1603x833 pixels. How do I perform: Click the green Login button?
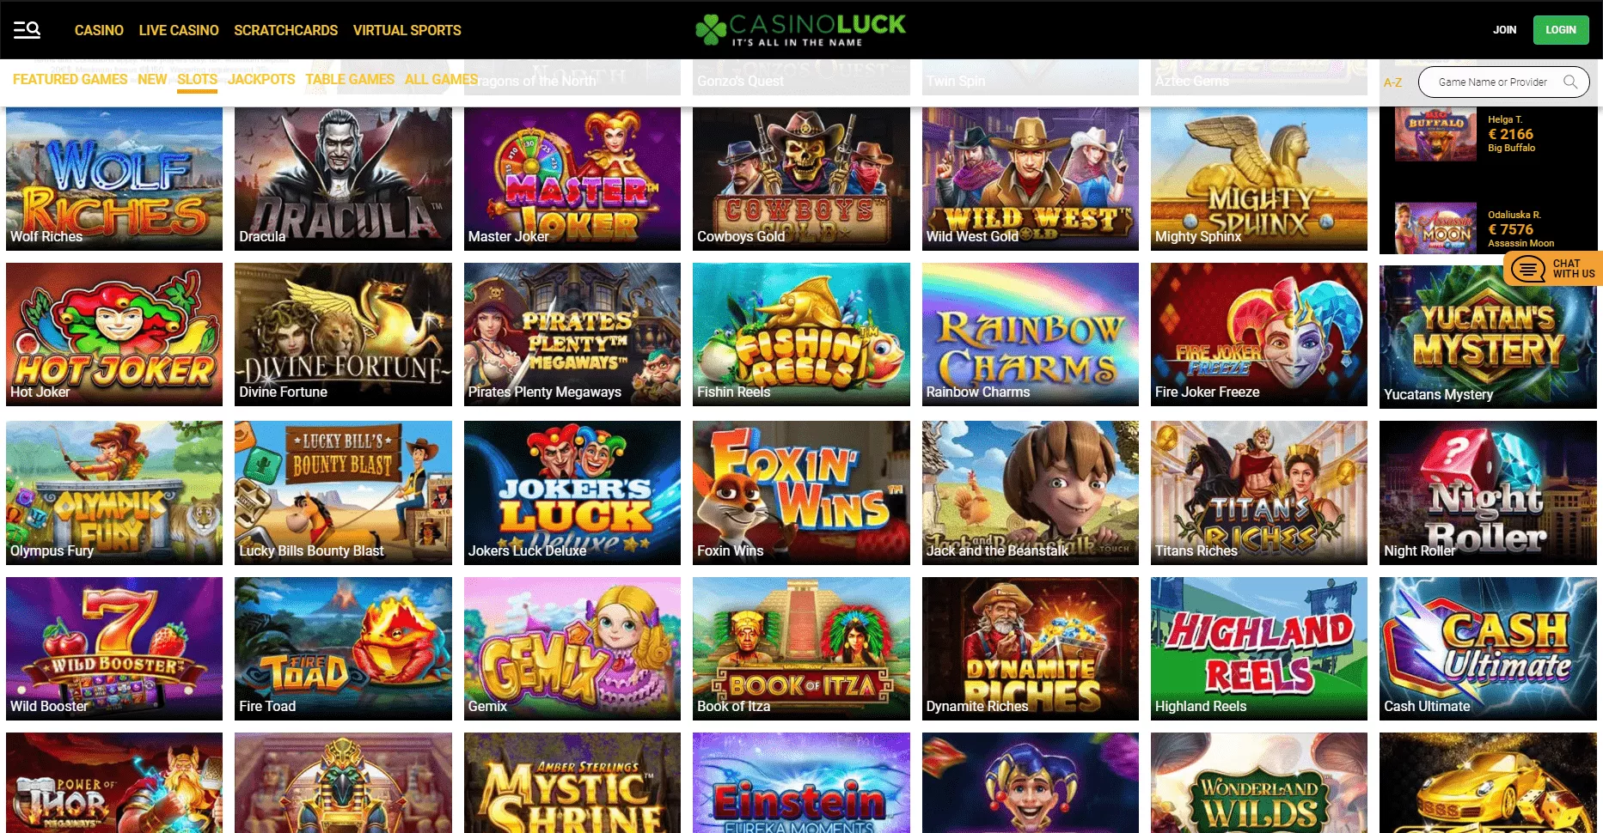coord(1560,30)
